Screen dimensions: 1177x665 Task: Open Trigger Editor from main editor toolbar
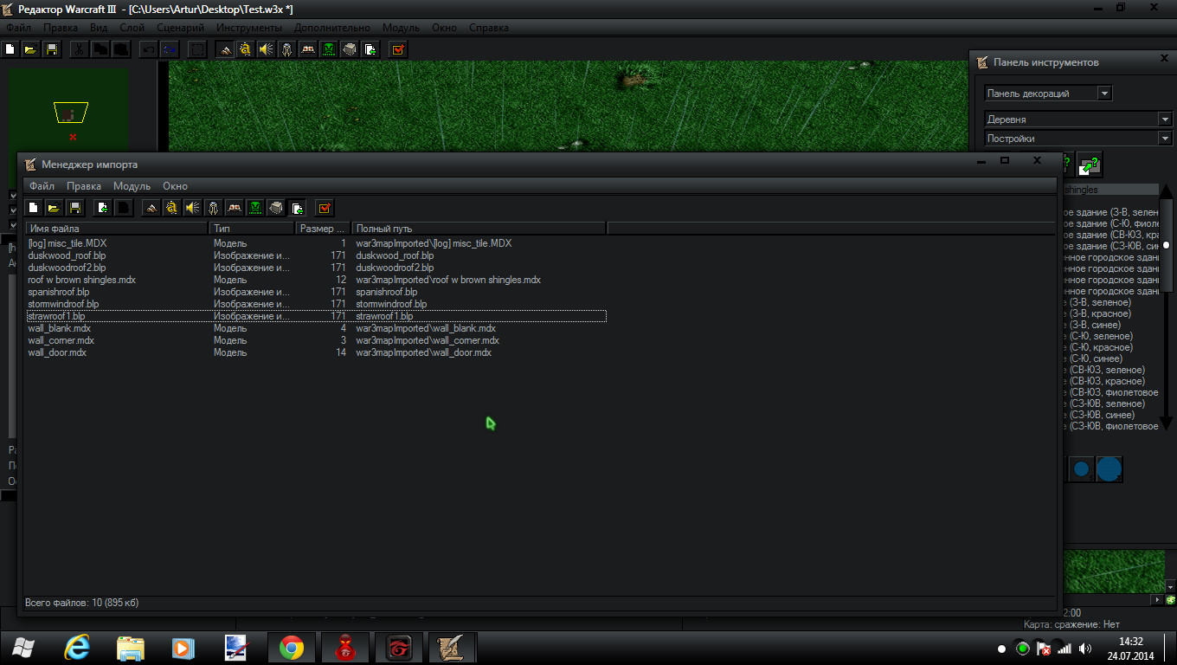(x=246, y=49)
